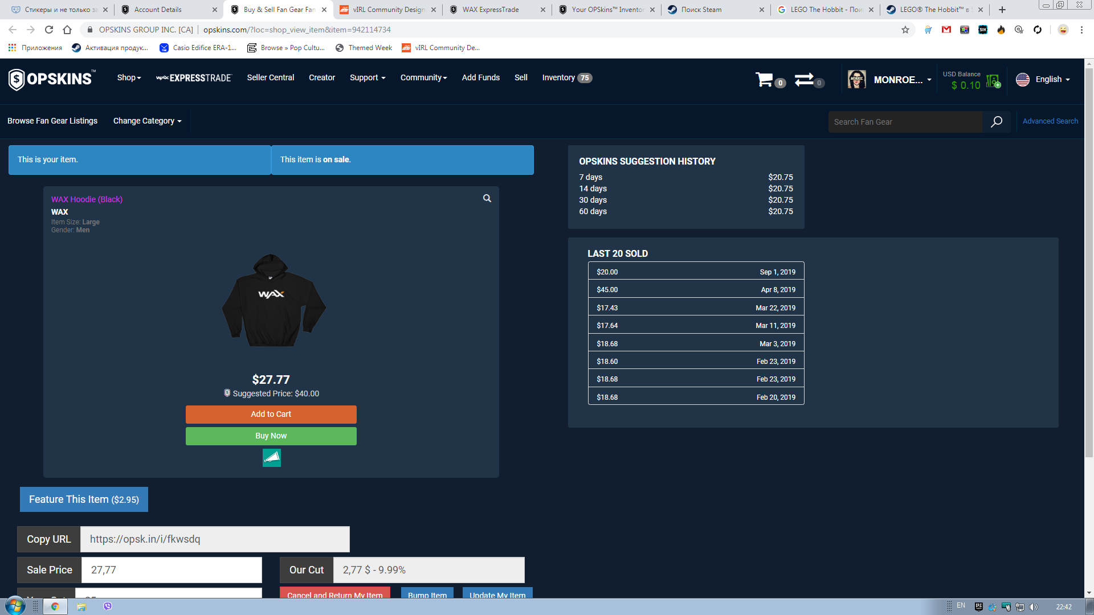Open the Advanced Search link

coord(1050,121)
